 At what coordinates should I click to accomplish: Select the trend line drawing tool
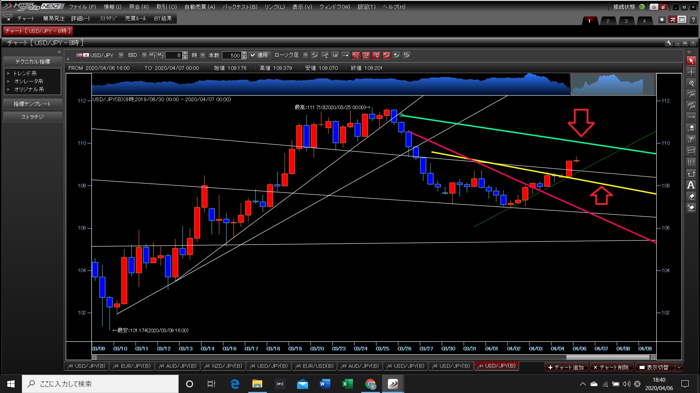pyautogui.click(x=691, y=95)
